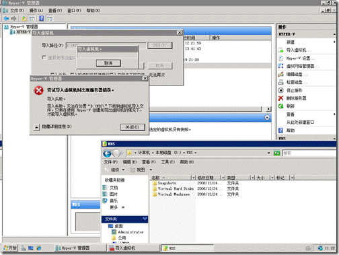Collapse snapshot section with round chevron
Viewport: 339px width, 255px height.
pyautogui.click(x=267, y=118)
